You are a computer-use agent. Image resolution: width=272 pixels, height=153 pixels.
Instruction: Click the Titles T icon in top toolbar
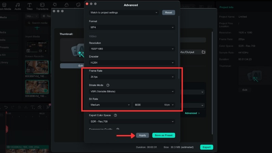pyautogui.click(x=29, y=5)
